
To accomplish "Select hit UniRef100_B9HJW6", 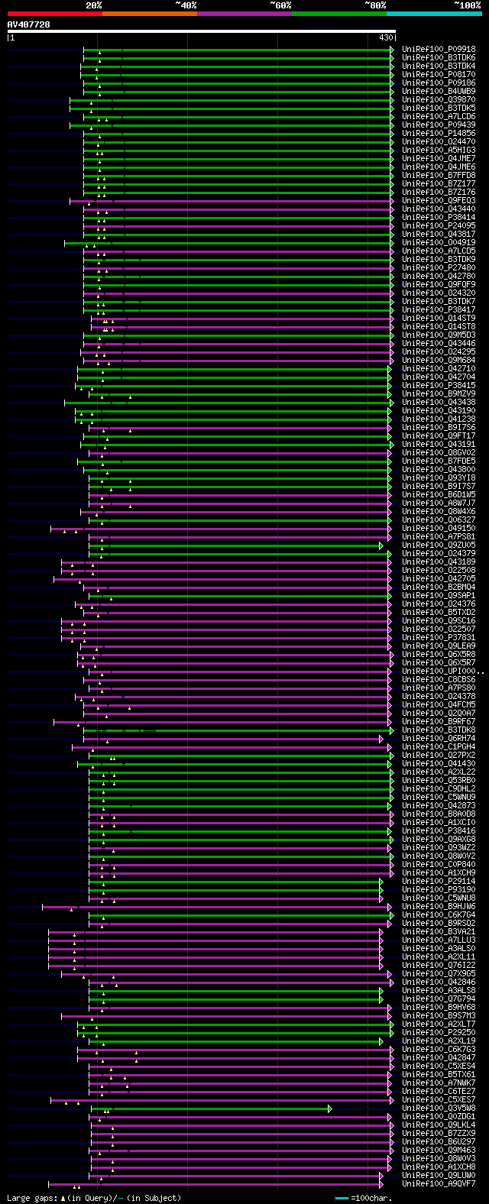I will coord(439,906).
